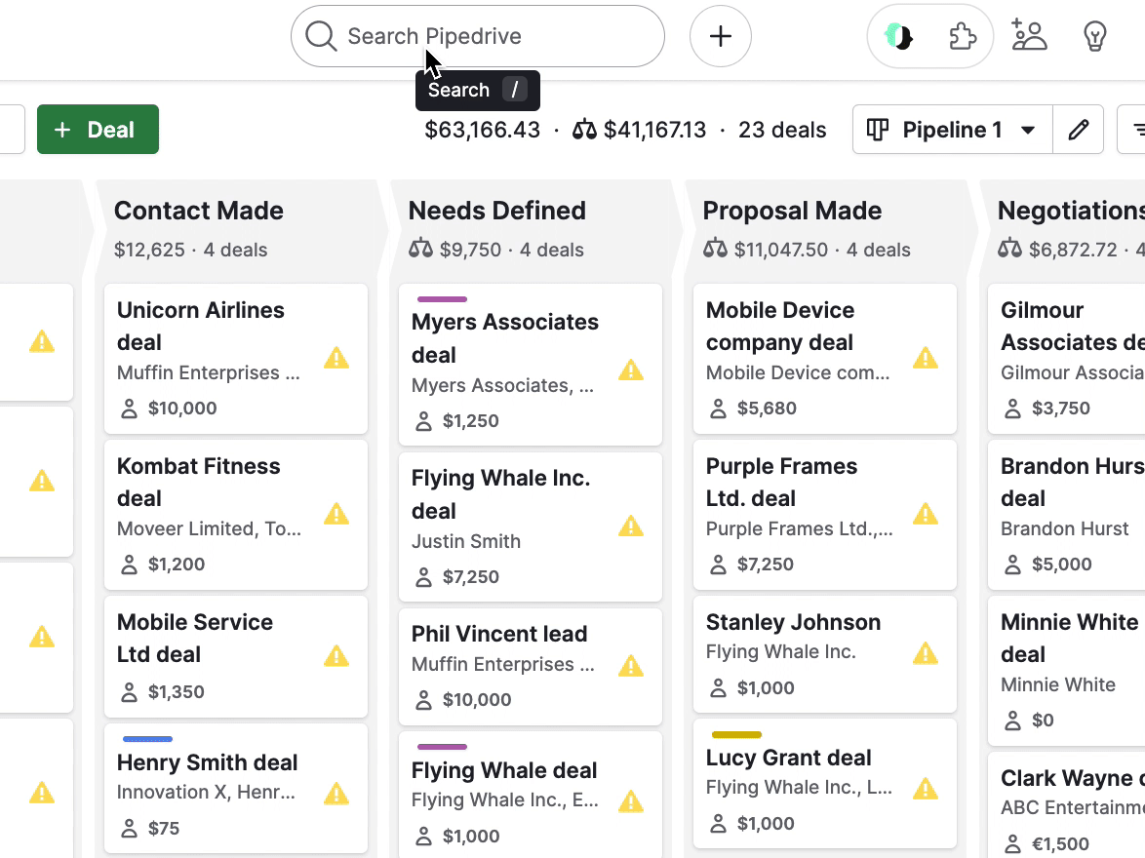
Task: Click warning icon on Phil Vincent lead
Action: click(631, 665)
